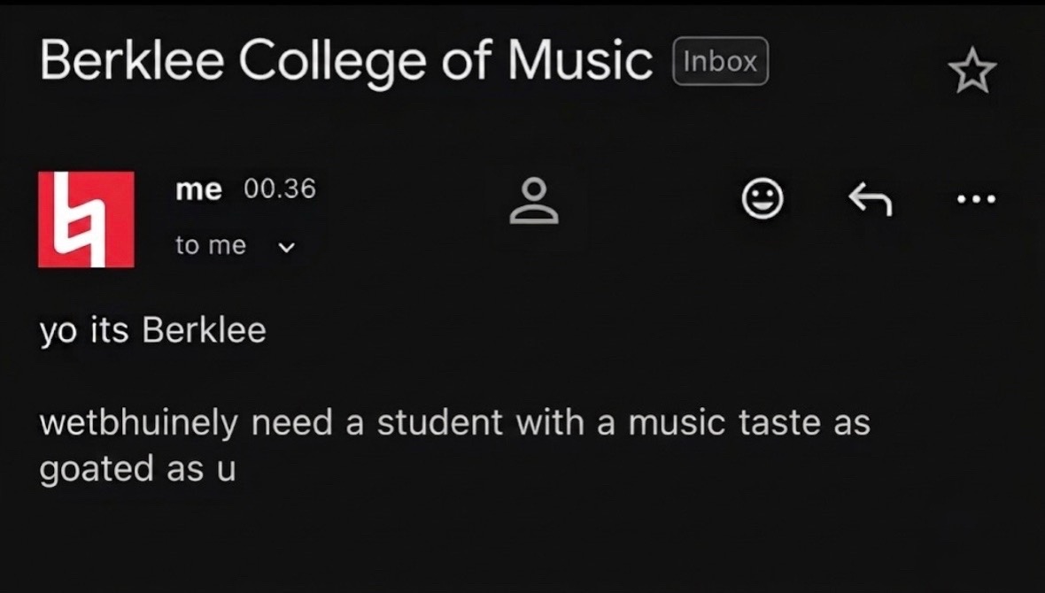Click the phrase "music taste as" in the body

[x=749, y=423]
